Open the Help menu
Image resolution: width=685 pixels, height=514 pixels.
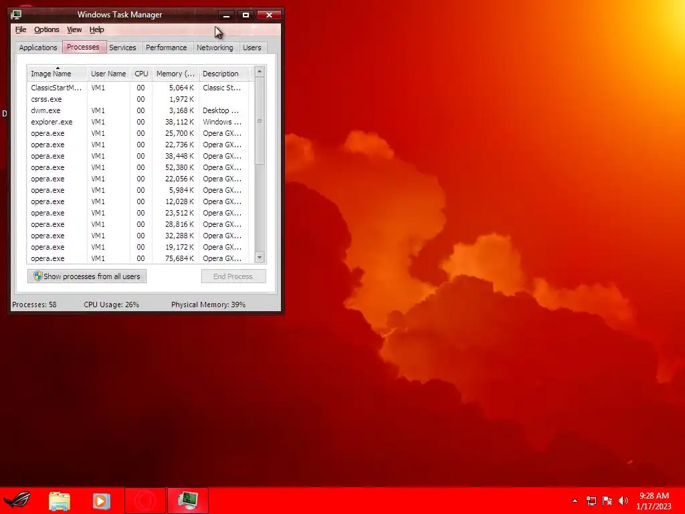click(96, 29)
